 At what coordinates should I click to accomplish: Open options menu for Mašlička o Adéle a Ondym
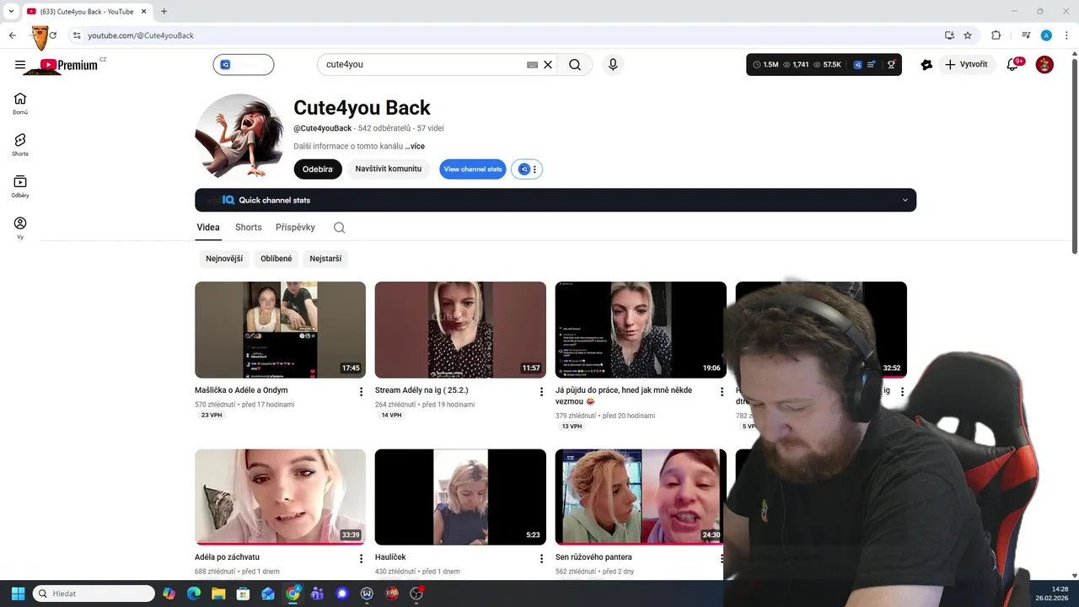point(361,392)
